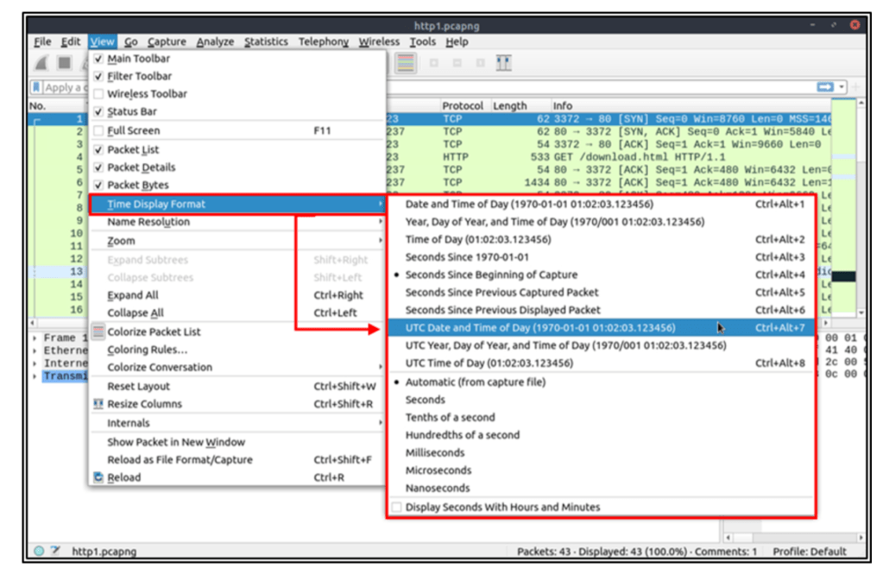
Task: Click the stop capture square icon
Action: click(64, 63)
